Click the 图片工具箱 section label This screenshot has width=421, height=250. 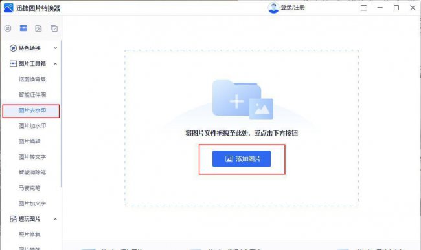[32, 64]
